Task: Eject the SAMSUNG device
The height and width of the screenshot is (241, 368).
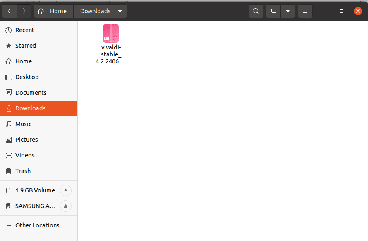Action: 66,206
